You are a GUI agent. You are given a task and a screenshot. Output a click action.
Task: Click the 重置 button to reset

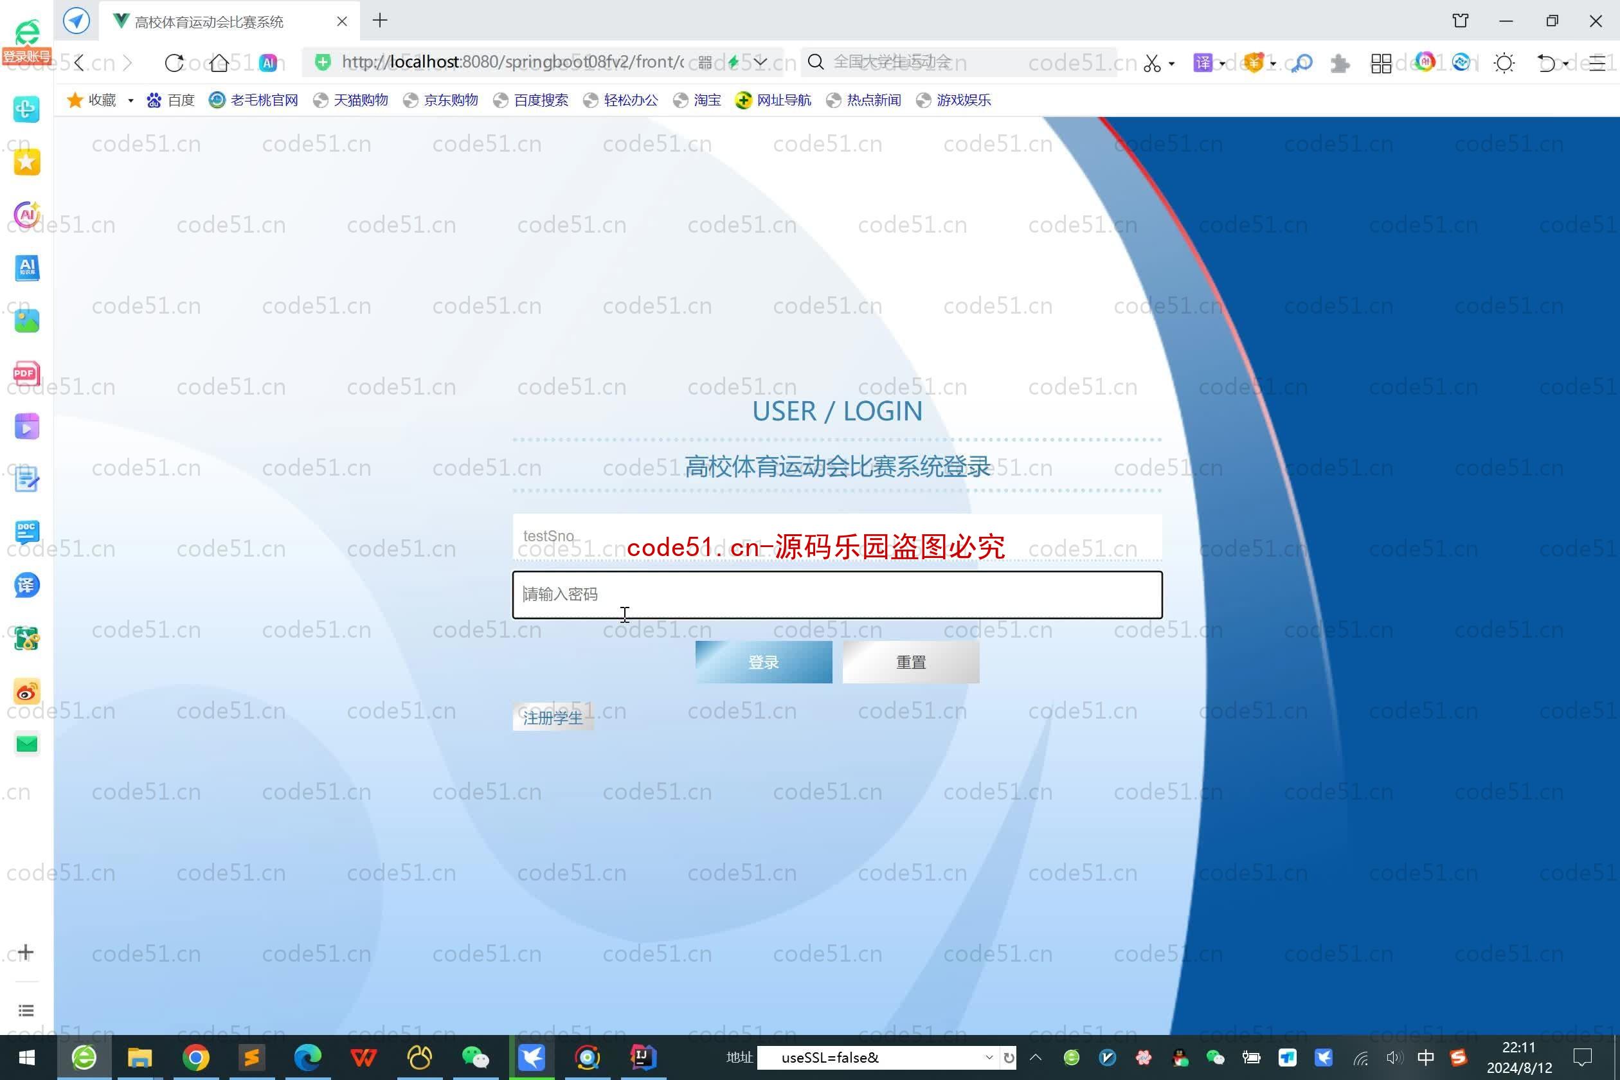tap(912, 661)
